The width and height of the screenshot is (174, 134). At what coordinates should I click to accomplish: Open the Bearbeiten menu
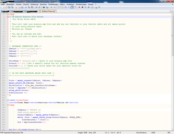tap(10, 4)
